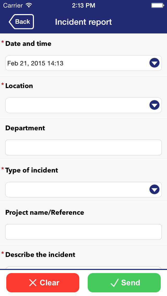Image resolution: width=167 pixels, height=296 pixels.
Task: Expand the Location dropdown arrow
Action: point(154,105)
